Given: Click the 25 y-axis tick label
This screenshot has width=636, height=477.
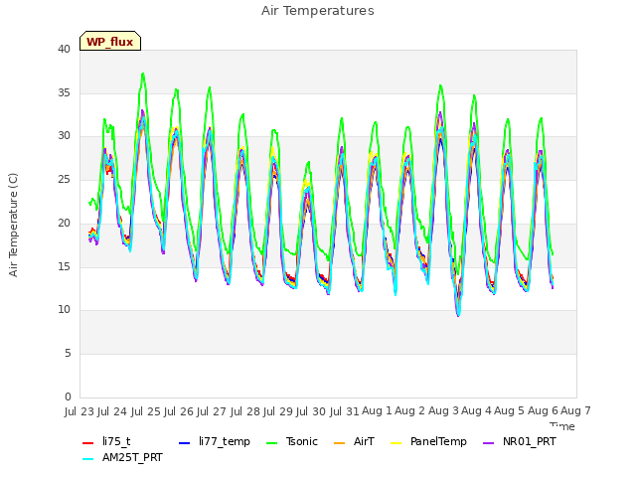Looking at the screenshot, I should pyautogui.click(x=64, y=179).
